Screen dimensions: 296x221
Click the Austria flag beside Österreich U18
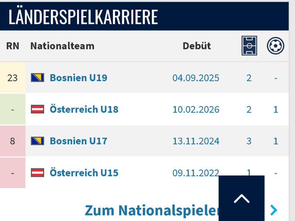coord(38,110)
